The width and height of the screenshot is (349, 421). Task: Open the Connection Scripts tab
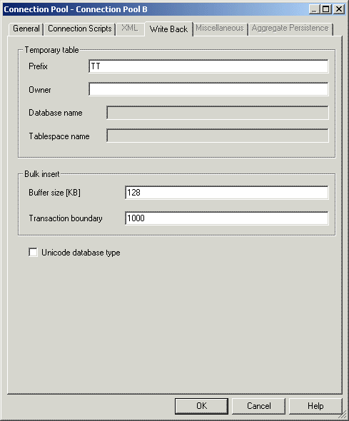click(x=80, y=29)
